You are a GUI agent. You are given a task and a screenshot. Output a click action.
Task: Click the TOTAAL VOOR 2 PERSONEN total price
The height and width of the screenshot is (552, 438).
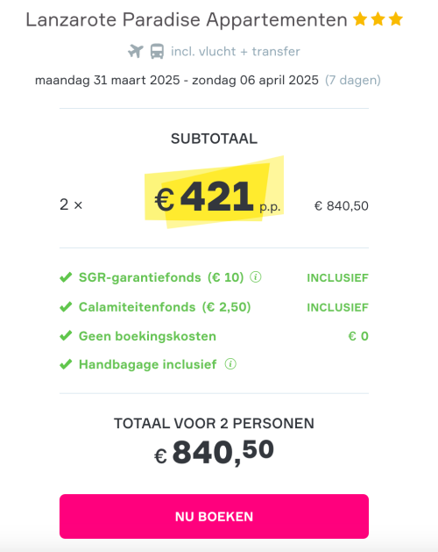pyautogui.click(x=214, y=452)
